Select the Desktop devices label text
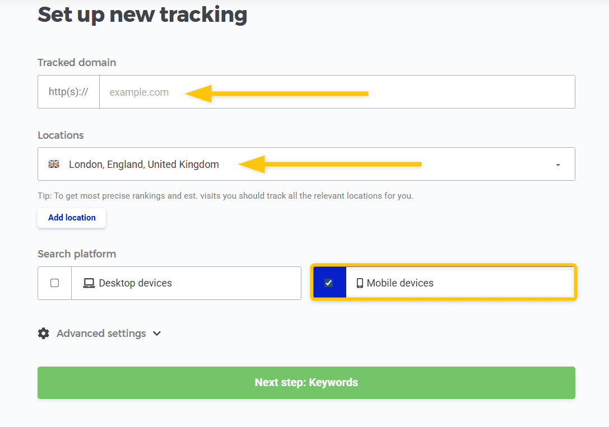Viewport: 609px width, 427px height. pyautogui.click(x=135, y=283)
